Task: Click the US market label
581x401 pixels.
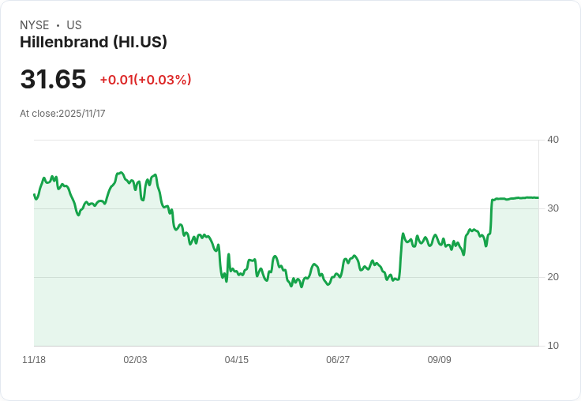Action: [x=74, y=25]
